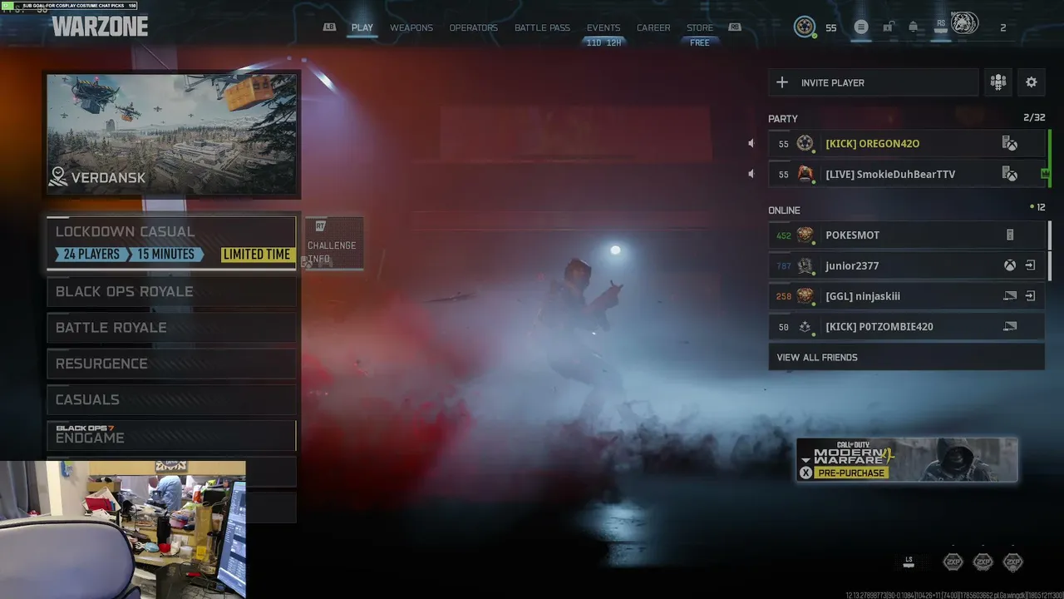Viewport: 1064px width, 599px height.
Task: Click the online friends list scrollbar
Action: click(1050, 250)
